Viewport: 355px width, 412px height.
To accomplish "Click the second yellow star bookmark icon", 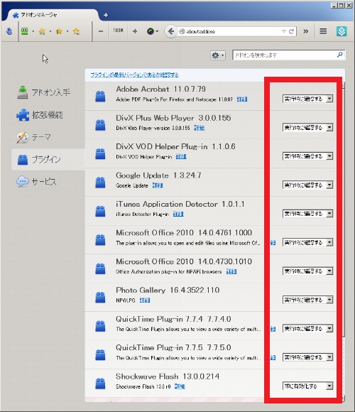I will [59, 32].
